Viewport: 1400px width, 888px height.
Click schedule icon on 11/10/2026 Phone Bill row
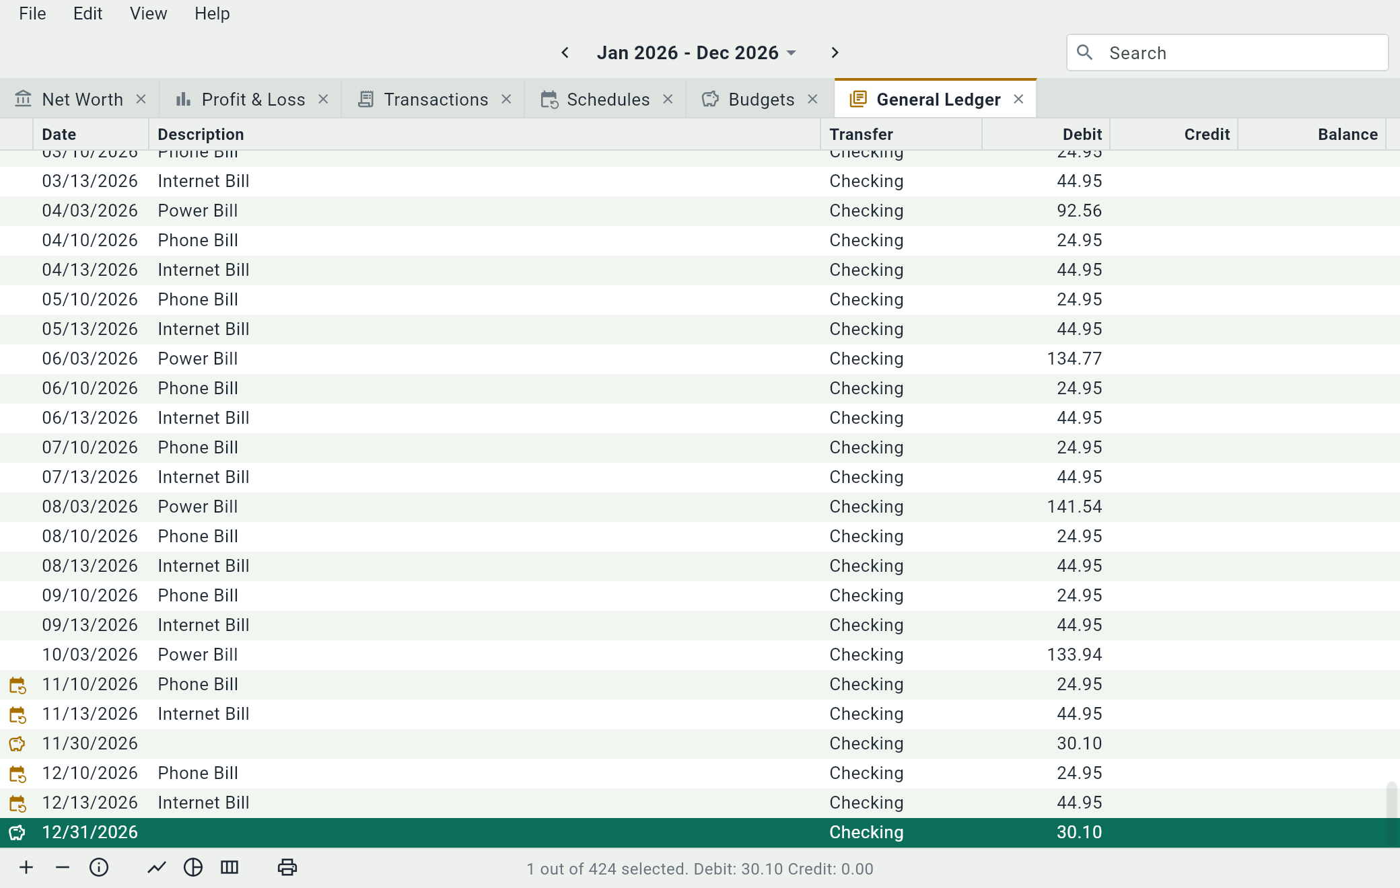click(x=17, y=686)
